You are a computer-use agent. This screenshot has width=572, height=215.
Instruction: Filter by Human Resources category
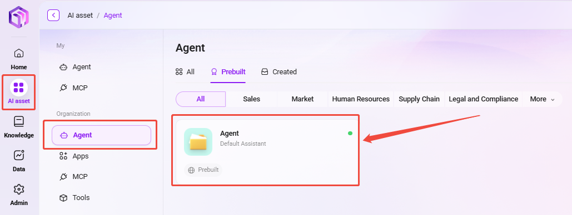(361, 99)
